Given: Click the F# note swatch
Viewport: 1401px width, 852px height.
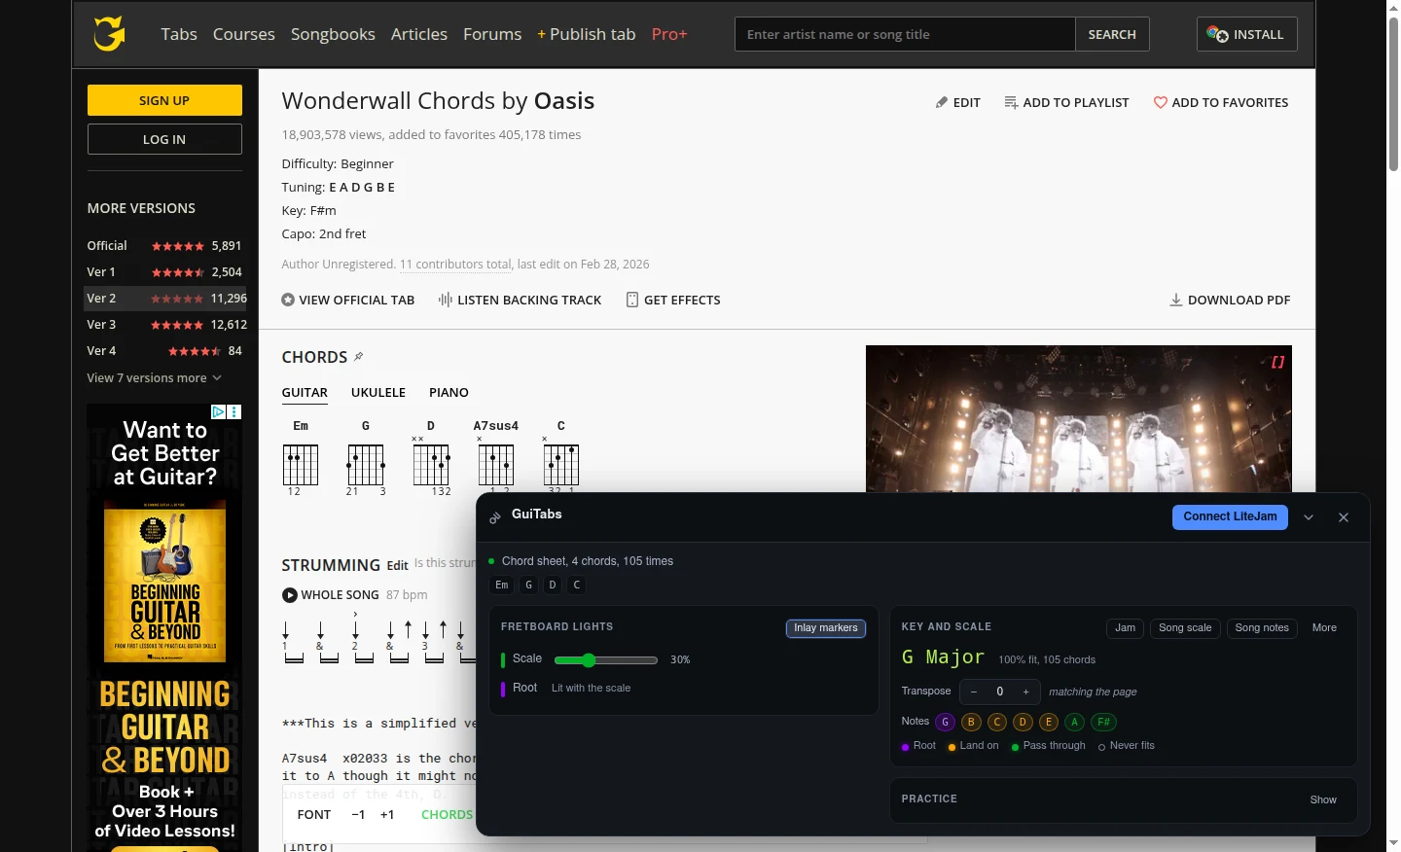Looking at the screenshot, I should tap(1103, 722).
